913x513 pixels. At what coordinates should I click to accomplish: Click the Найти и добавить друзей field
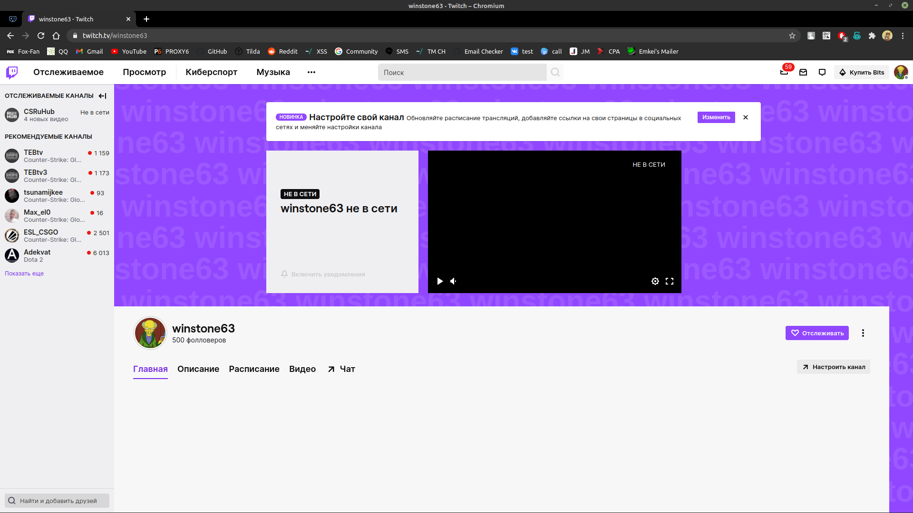(x=57, y=501)
